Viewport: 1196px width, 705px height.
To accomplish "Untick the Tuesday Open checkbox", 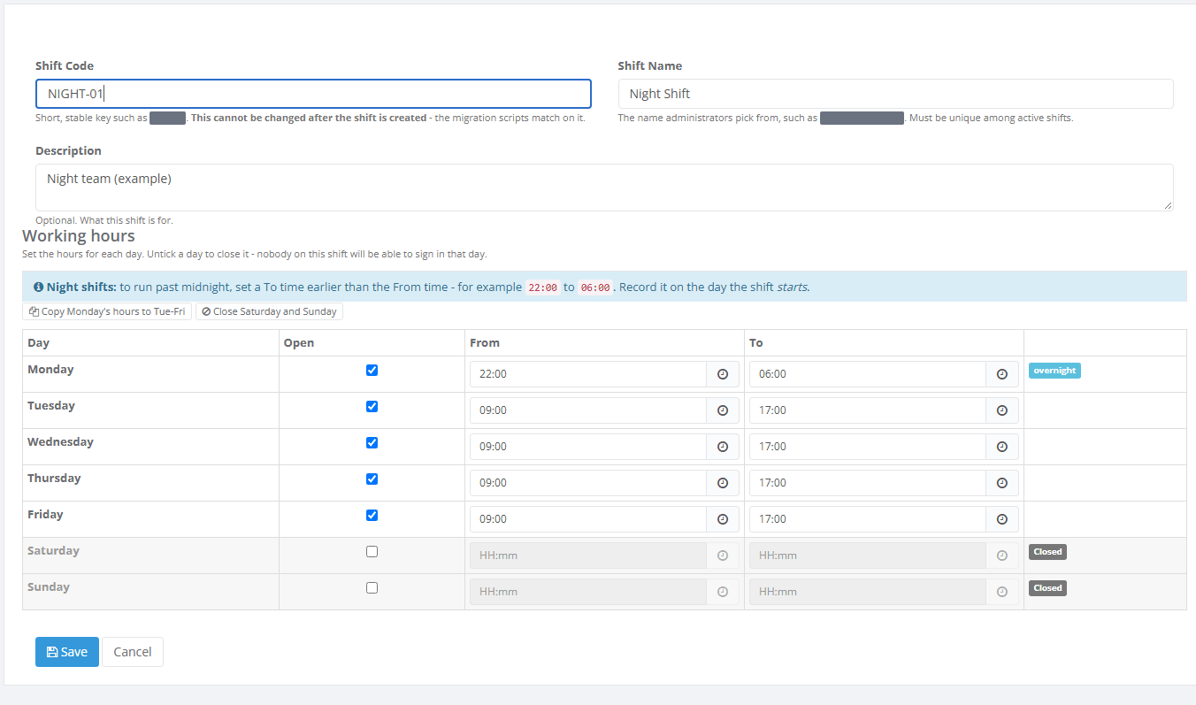I will click(x=372, y=406).
